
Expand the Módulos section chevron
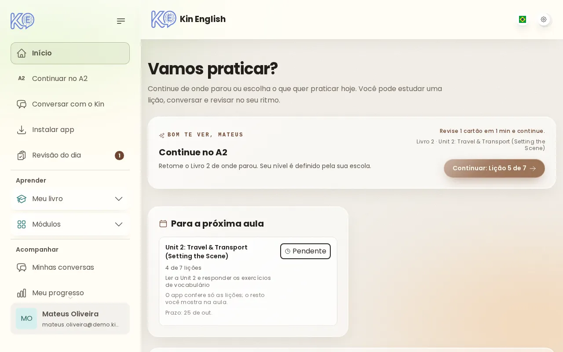tap(119, 224)
